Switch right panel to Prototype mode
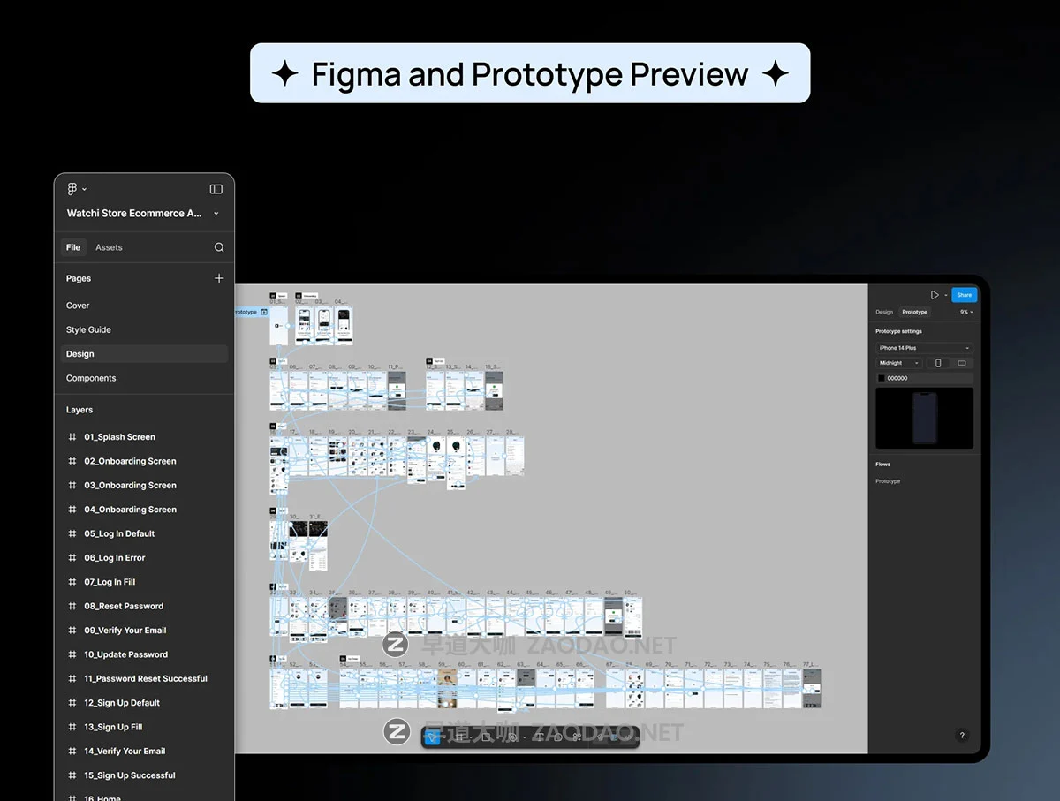The width and height of the screenshot is (1060, 801). pyautogui.click(x=914, y=312)
